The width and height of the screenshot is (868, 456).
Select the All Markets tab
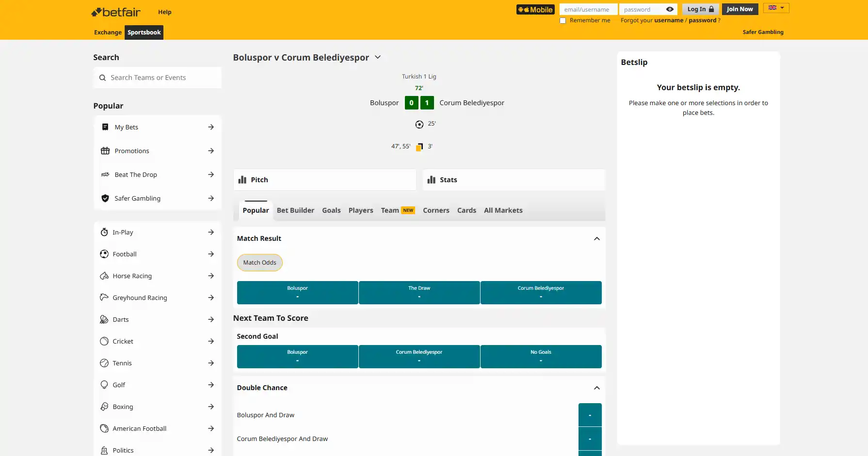pyautogui.click(x=503, y=210)
